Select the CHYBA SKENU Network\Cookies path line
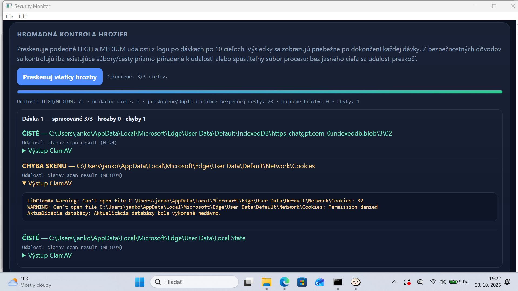The width and height of the screenshot is (518, 291). [x=168, y=166]
